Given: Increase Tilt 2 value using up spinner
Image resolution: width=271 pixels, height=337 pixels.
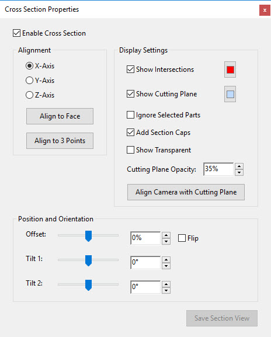Looking at the screenshot, I should click(x=166, y=284).
